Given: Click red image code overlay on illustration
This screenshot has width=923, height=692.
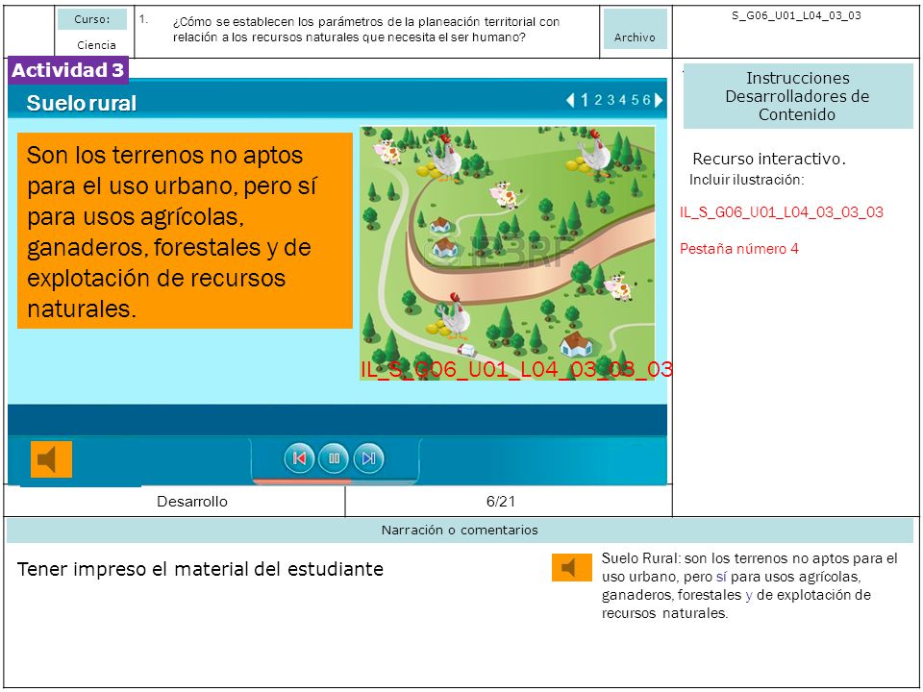Looking at the screenshot, I should point(516,369).
